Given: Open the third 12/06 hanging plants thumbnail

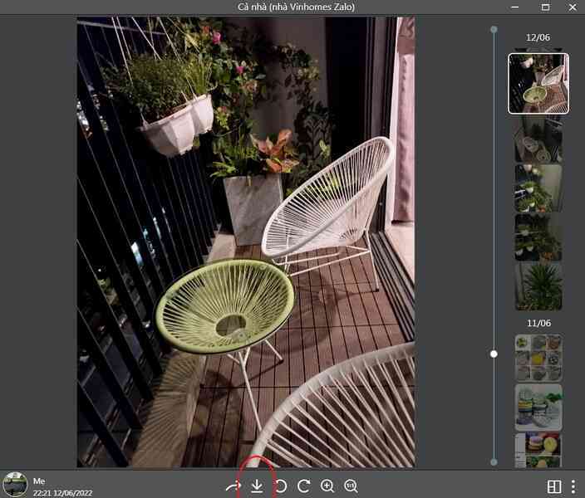Looking at the screenshot, I should click(x=538, y=188).
